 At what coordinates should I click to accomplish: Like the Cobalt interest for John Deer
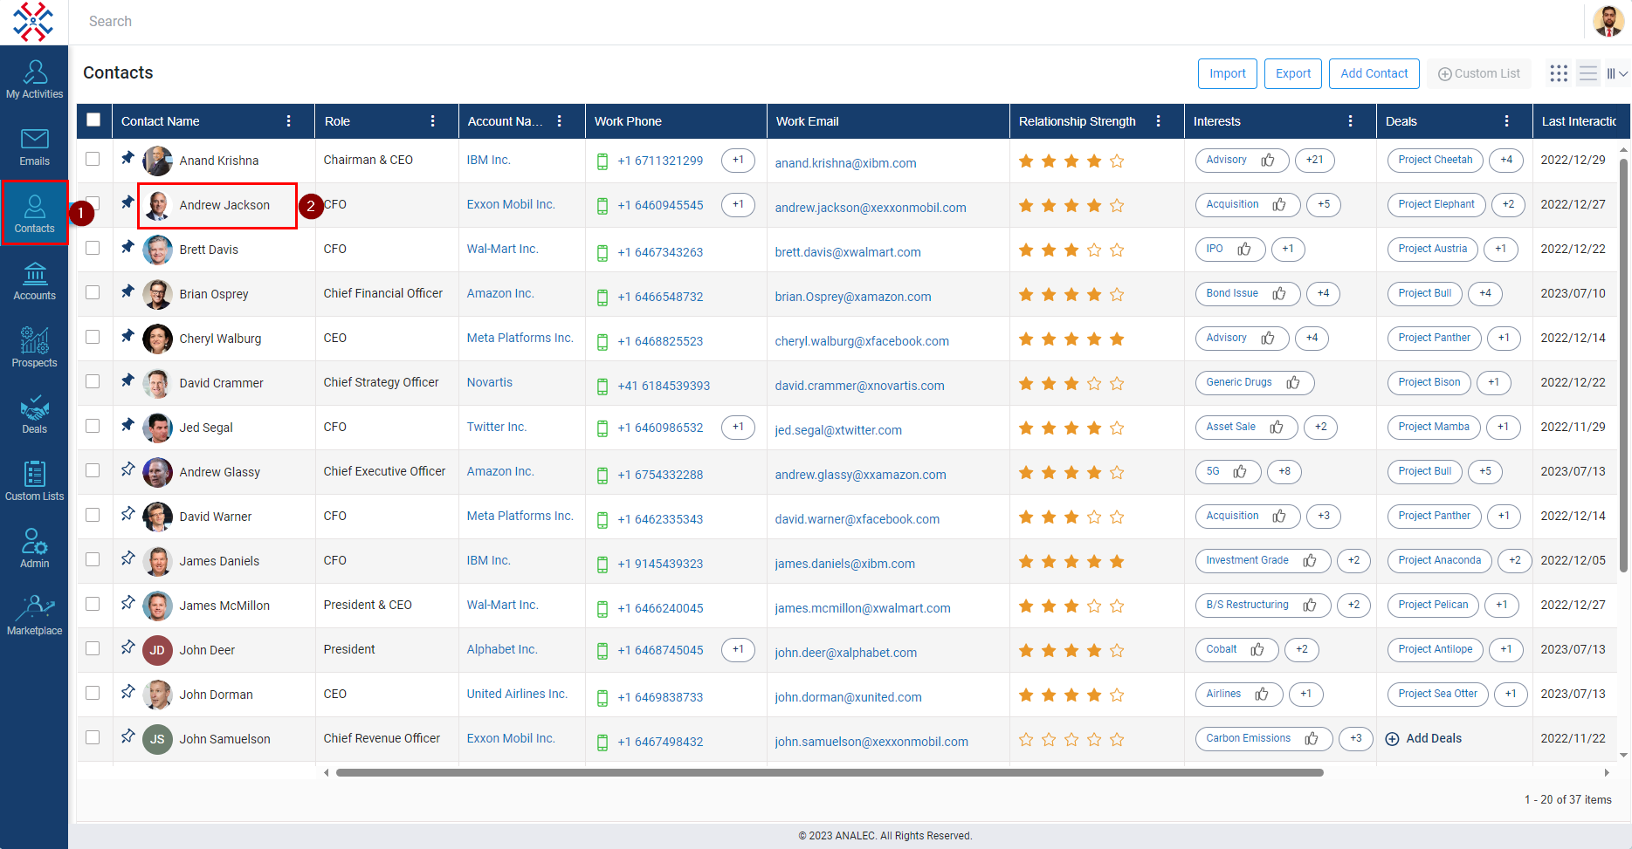tap(1257, 649)
